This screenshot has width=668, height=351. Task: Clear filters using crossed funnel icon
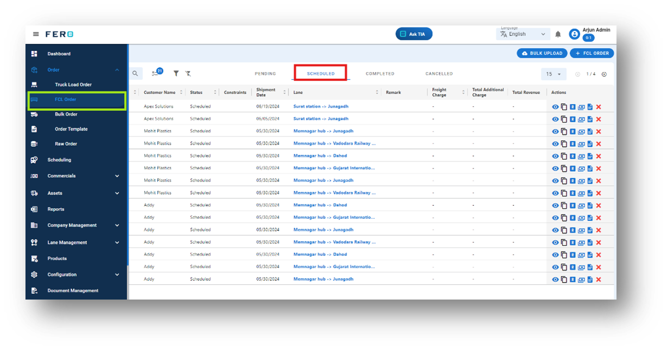pyautogui.click(x=188, y=74)
